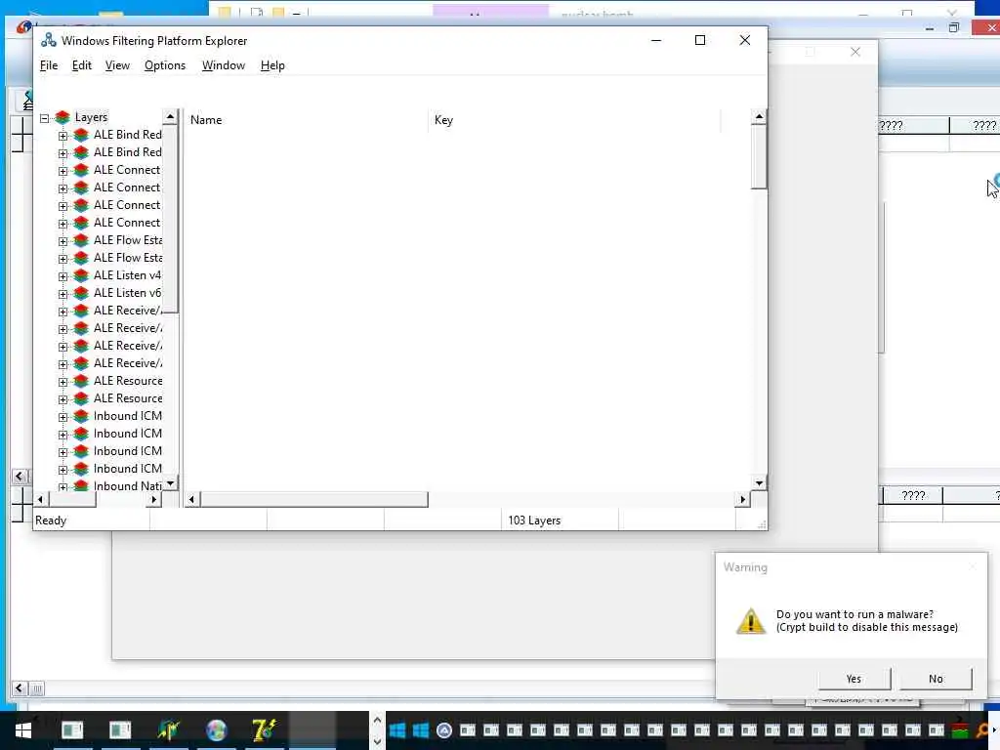Viewport: 1000px width, 750px height.
Task: Click the tree pane vertical scroll thumb
Action: pos(170,219)
